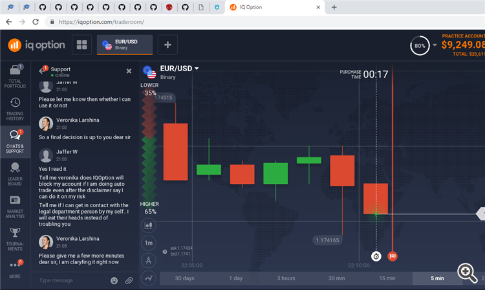Viewport: 485px width, 290px height.
Task: Open Chats & Support section
Action: tap(15, 142)
